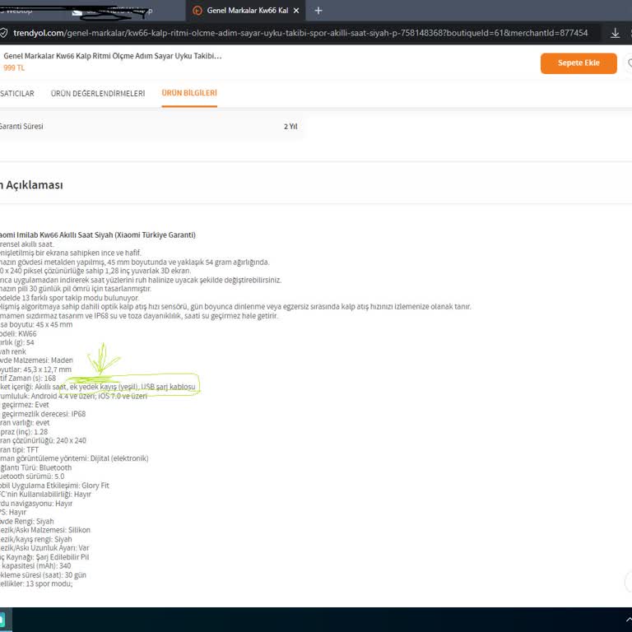632x632 pixels.
Task: Select the ÜRÜN BİLGİLERİ tab
Action: [x=189, y=93]
